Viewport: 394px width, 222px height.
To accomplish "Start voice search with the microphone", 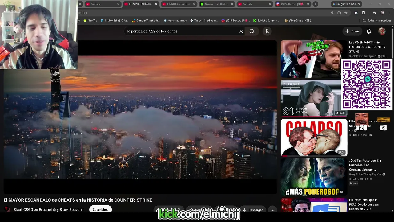I will [x=267, y=31].
